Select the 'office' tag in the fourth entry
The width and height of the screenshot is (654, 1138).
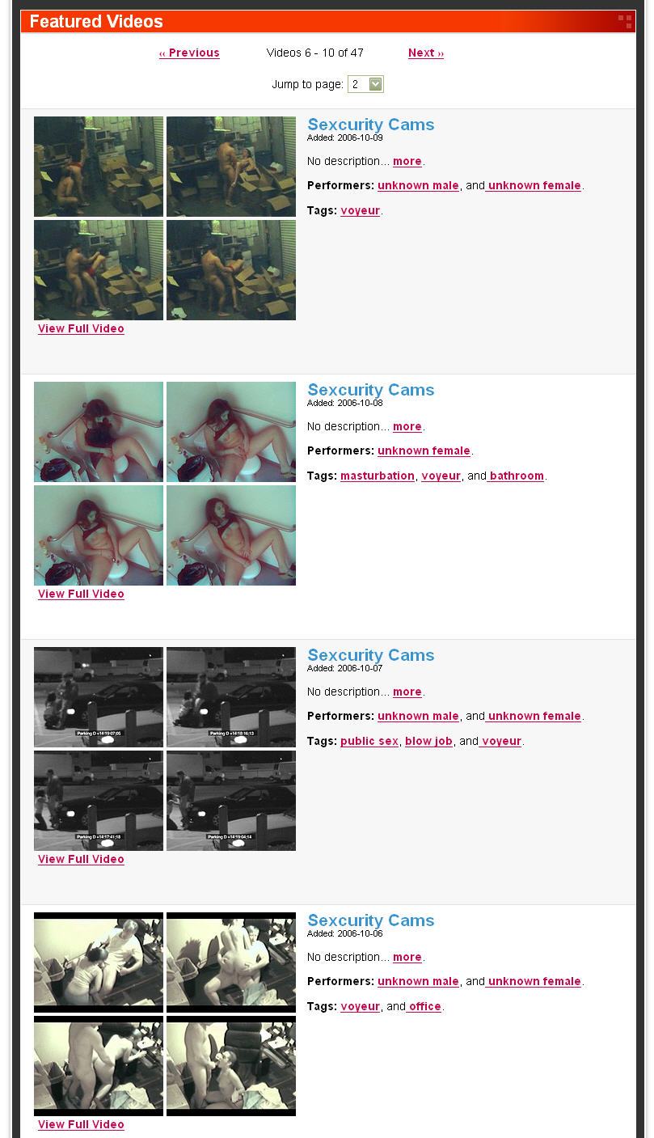coord(425,1006)
